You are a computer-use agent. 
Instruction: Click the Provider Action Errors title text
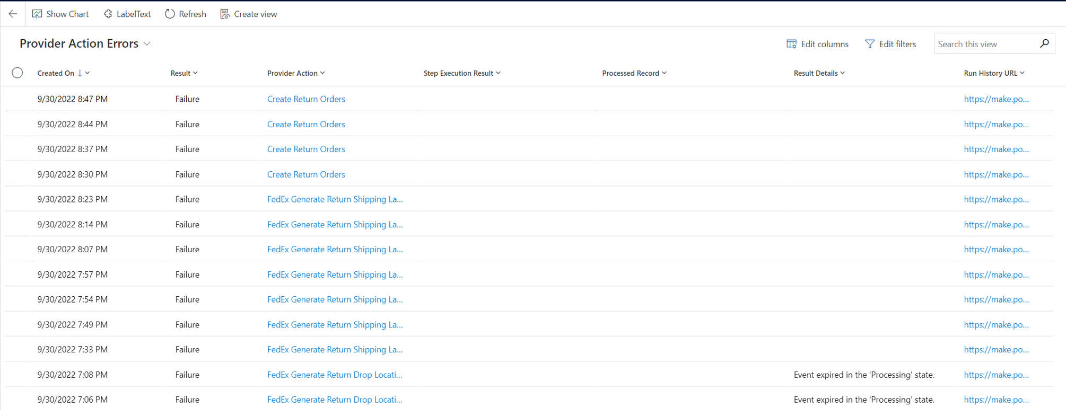click(79, 43)
